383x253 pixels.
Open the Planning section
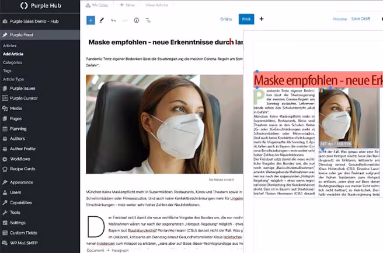(x=18, y=129)
